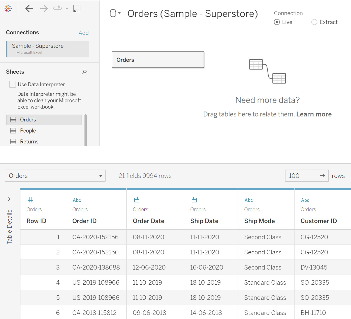Select the Returns sheet
Viewport: 351px width, 319px height.
pyautogui.click(x=44, y=142)
